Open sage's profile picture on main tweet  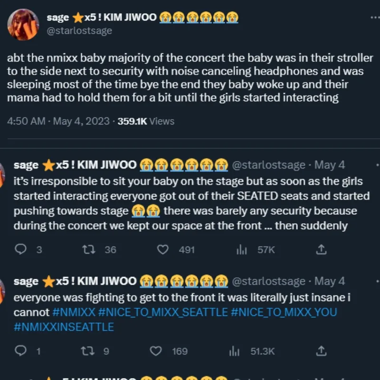pos(23,24)
